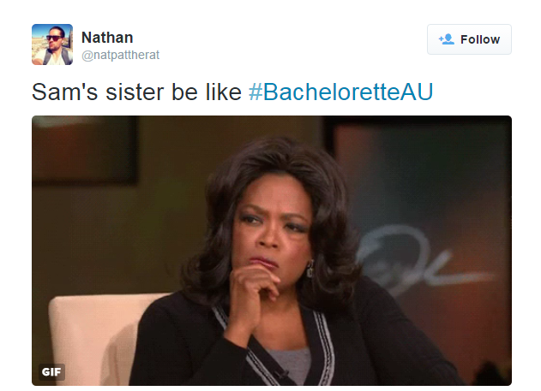This screenshot has height=391, width=541.
Task: Click the word "Follow" label text
Action: coord(480,39)
